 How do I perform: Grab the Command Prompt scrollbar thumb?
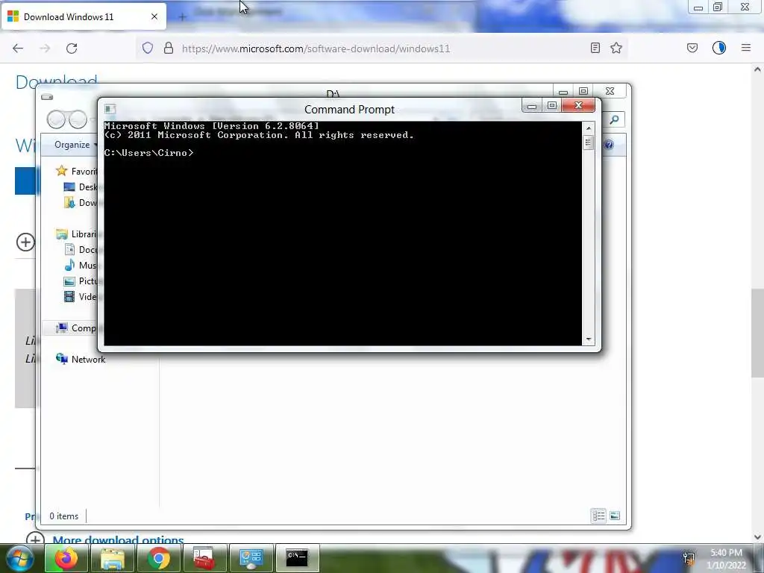pyautogui.click(x=588, y=143)
